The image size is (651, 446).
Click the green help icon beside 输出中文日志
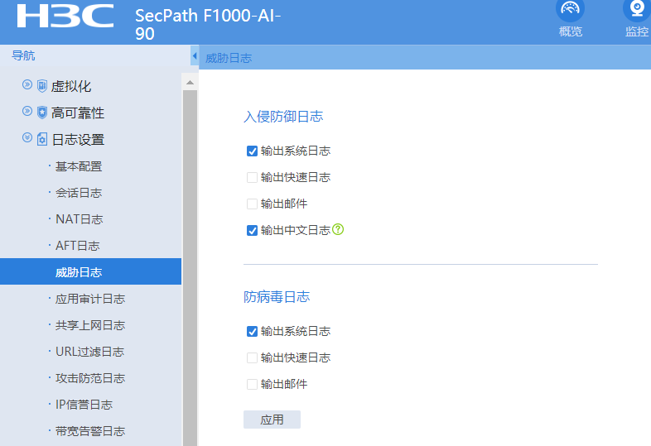click(x=338, y=229)
